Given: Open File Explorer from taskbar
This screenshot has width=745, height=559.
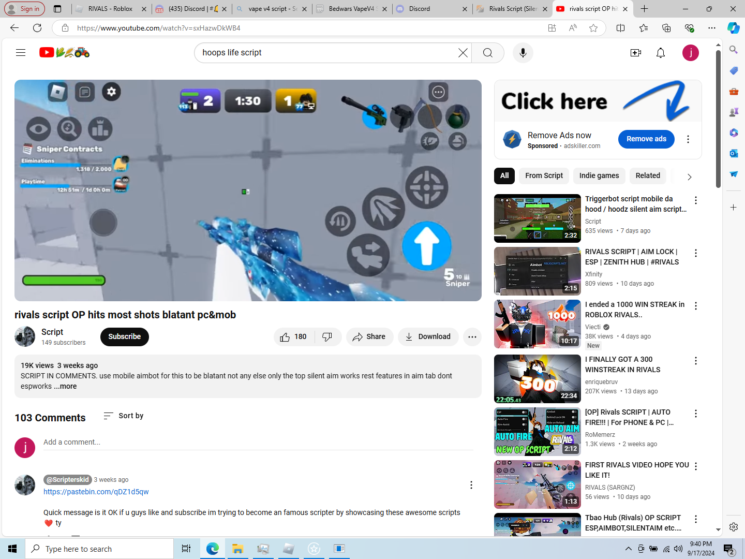Looking at the screenshot, I should pyautogui.click(x=237, y=549).
